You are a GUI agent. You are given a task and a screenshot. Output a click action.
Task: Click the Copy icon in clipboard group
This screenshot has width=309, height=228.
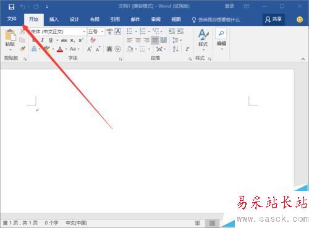[22, 40]
